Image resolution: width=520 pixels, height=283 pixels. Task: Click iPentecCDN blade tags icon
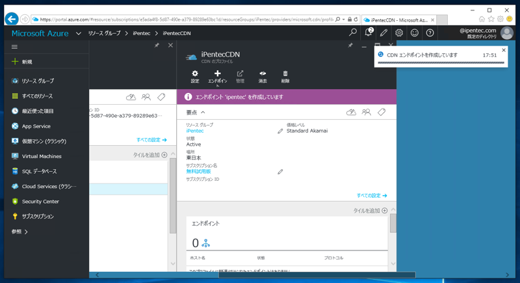382,112
